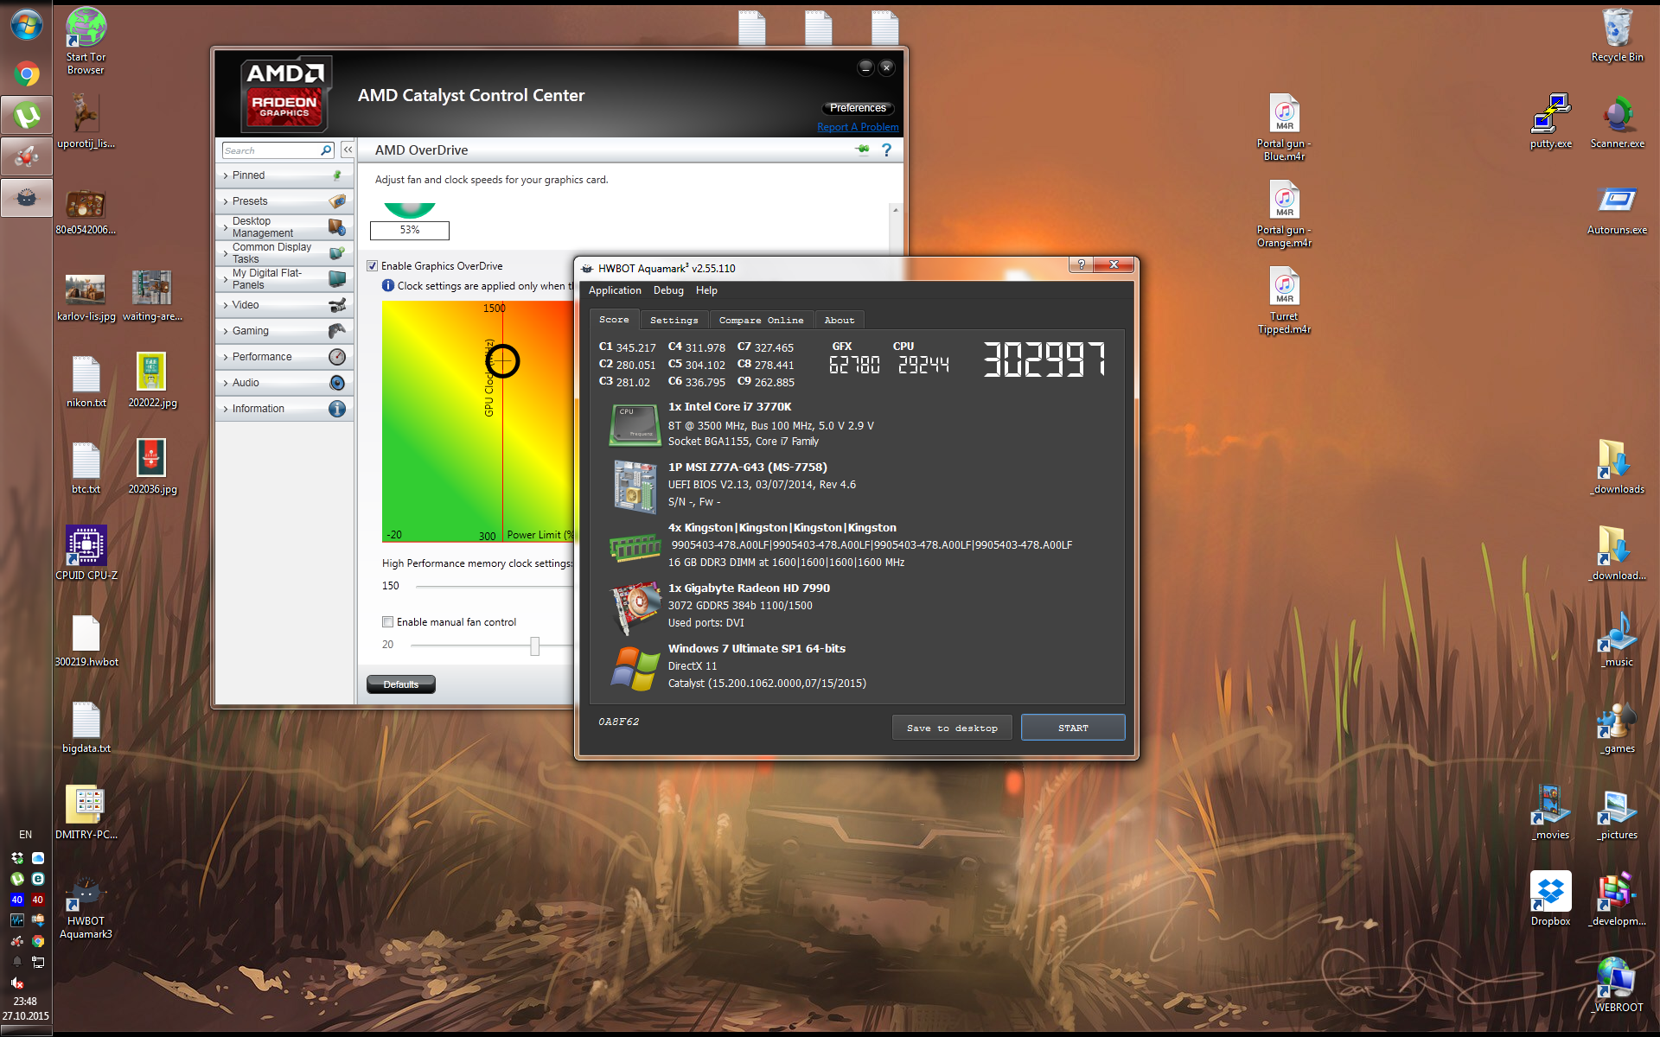Collapse the Catalyst sidebar with double-chevron
Screen dimensions: 1660x1037
point(348,150)
